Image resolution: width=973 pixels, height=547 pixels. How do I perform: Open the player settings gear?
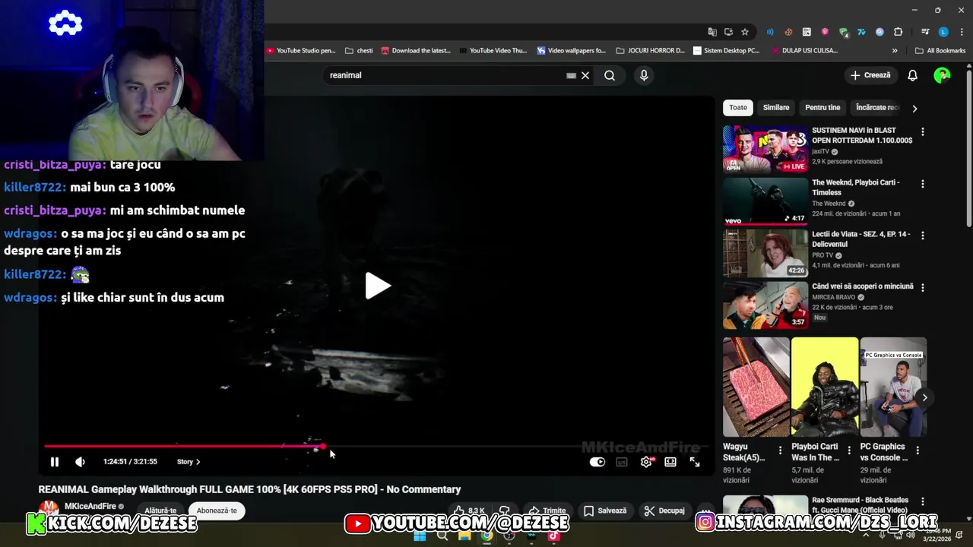point(646,462)
